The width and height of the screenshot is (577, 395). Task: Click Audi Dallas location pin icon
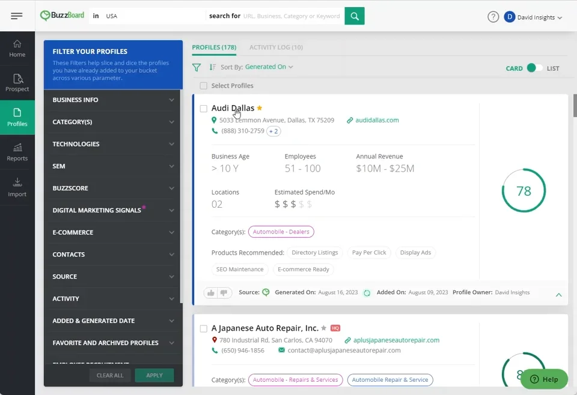coord(214,120)
